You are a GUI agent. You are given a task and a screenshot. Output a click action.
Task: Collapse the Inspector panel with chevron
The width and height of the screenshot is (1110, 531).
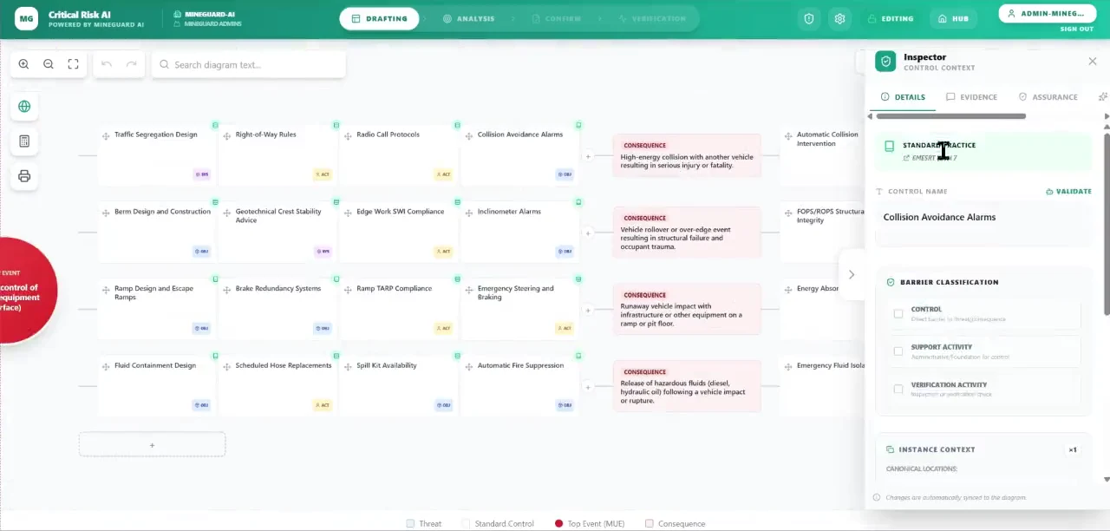(x=852, y=275)
